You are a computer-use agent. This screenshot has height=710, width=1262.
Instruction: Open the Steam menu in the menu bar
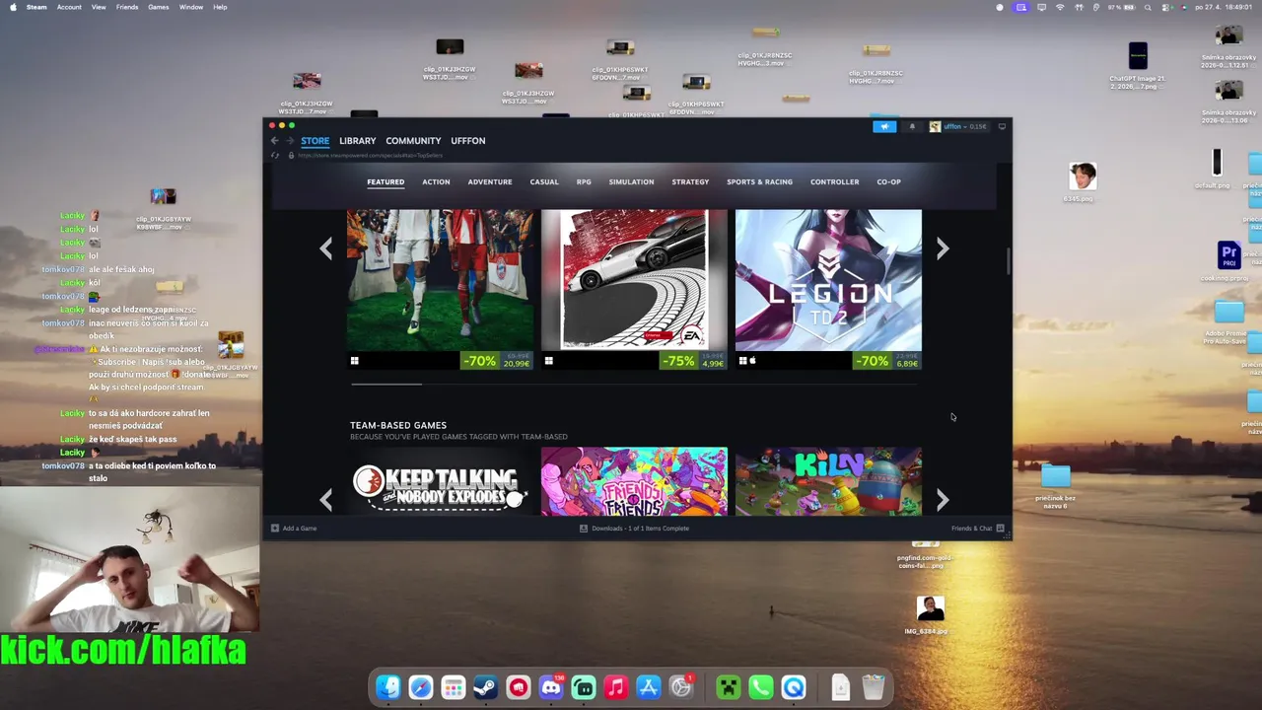point(36,7)
